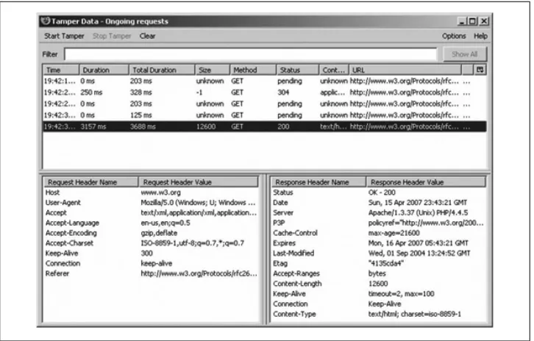Minimize the Tamper Data window
The image size is (534, 341).
click(x=462, y=21)
